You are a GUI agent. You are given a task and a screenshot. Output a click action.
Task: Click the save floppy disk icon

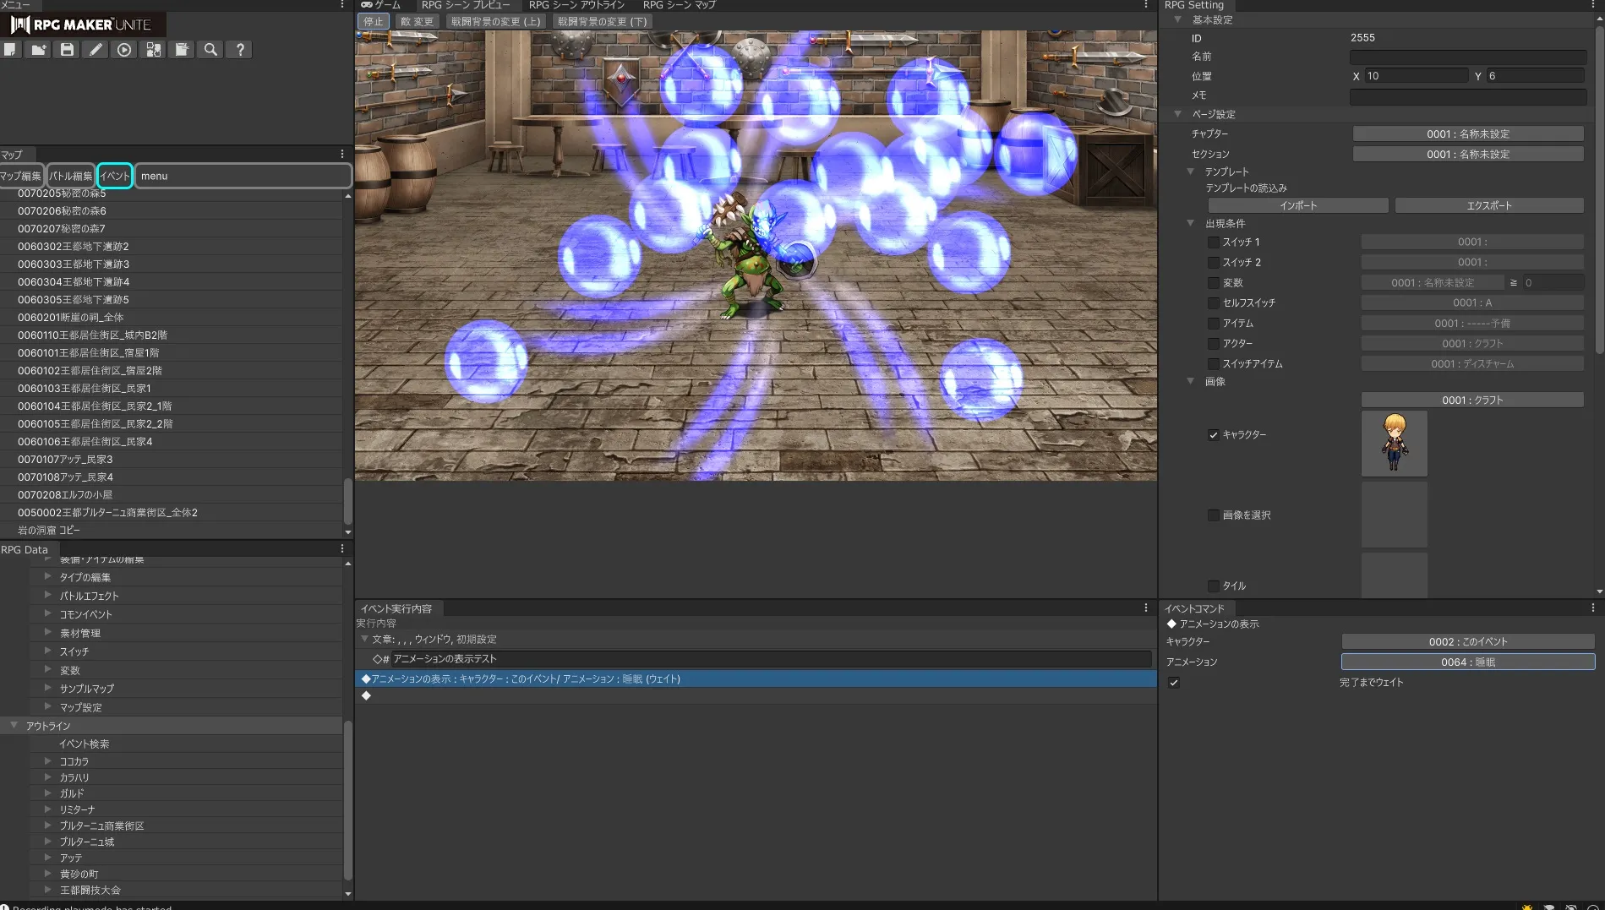tap(67, 50)
